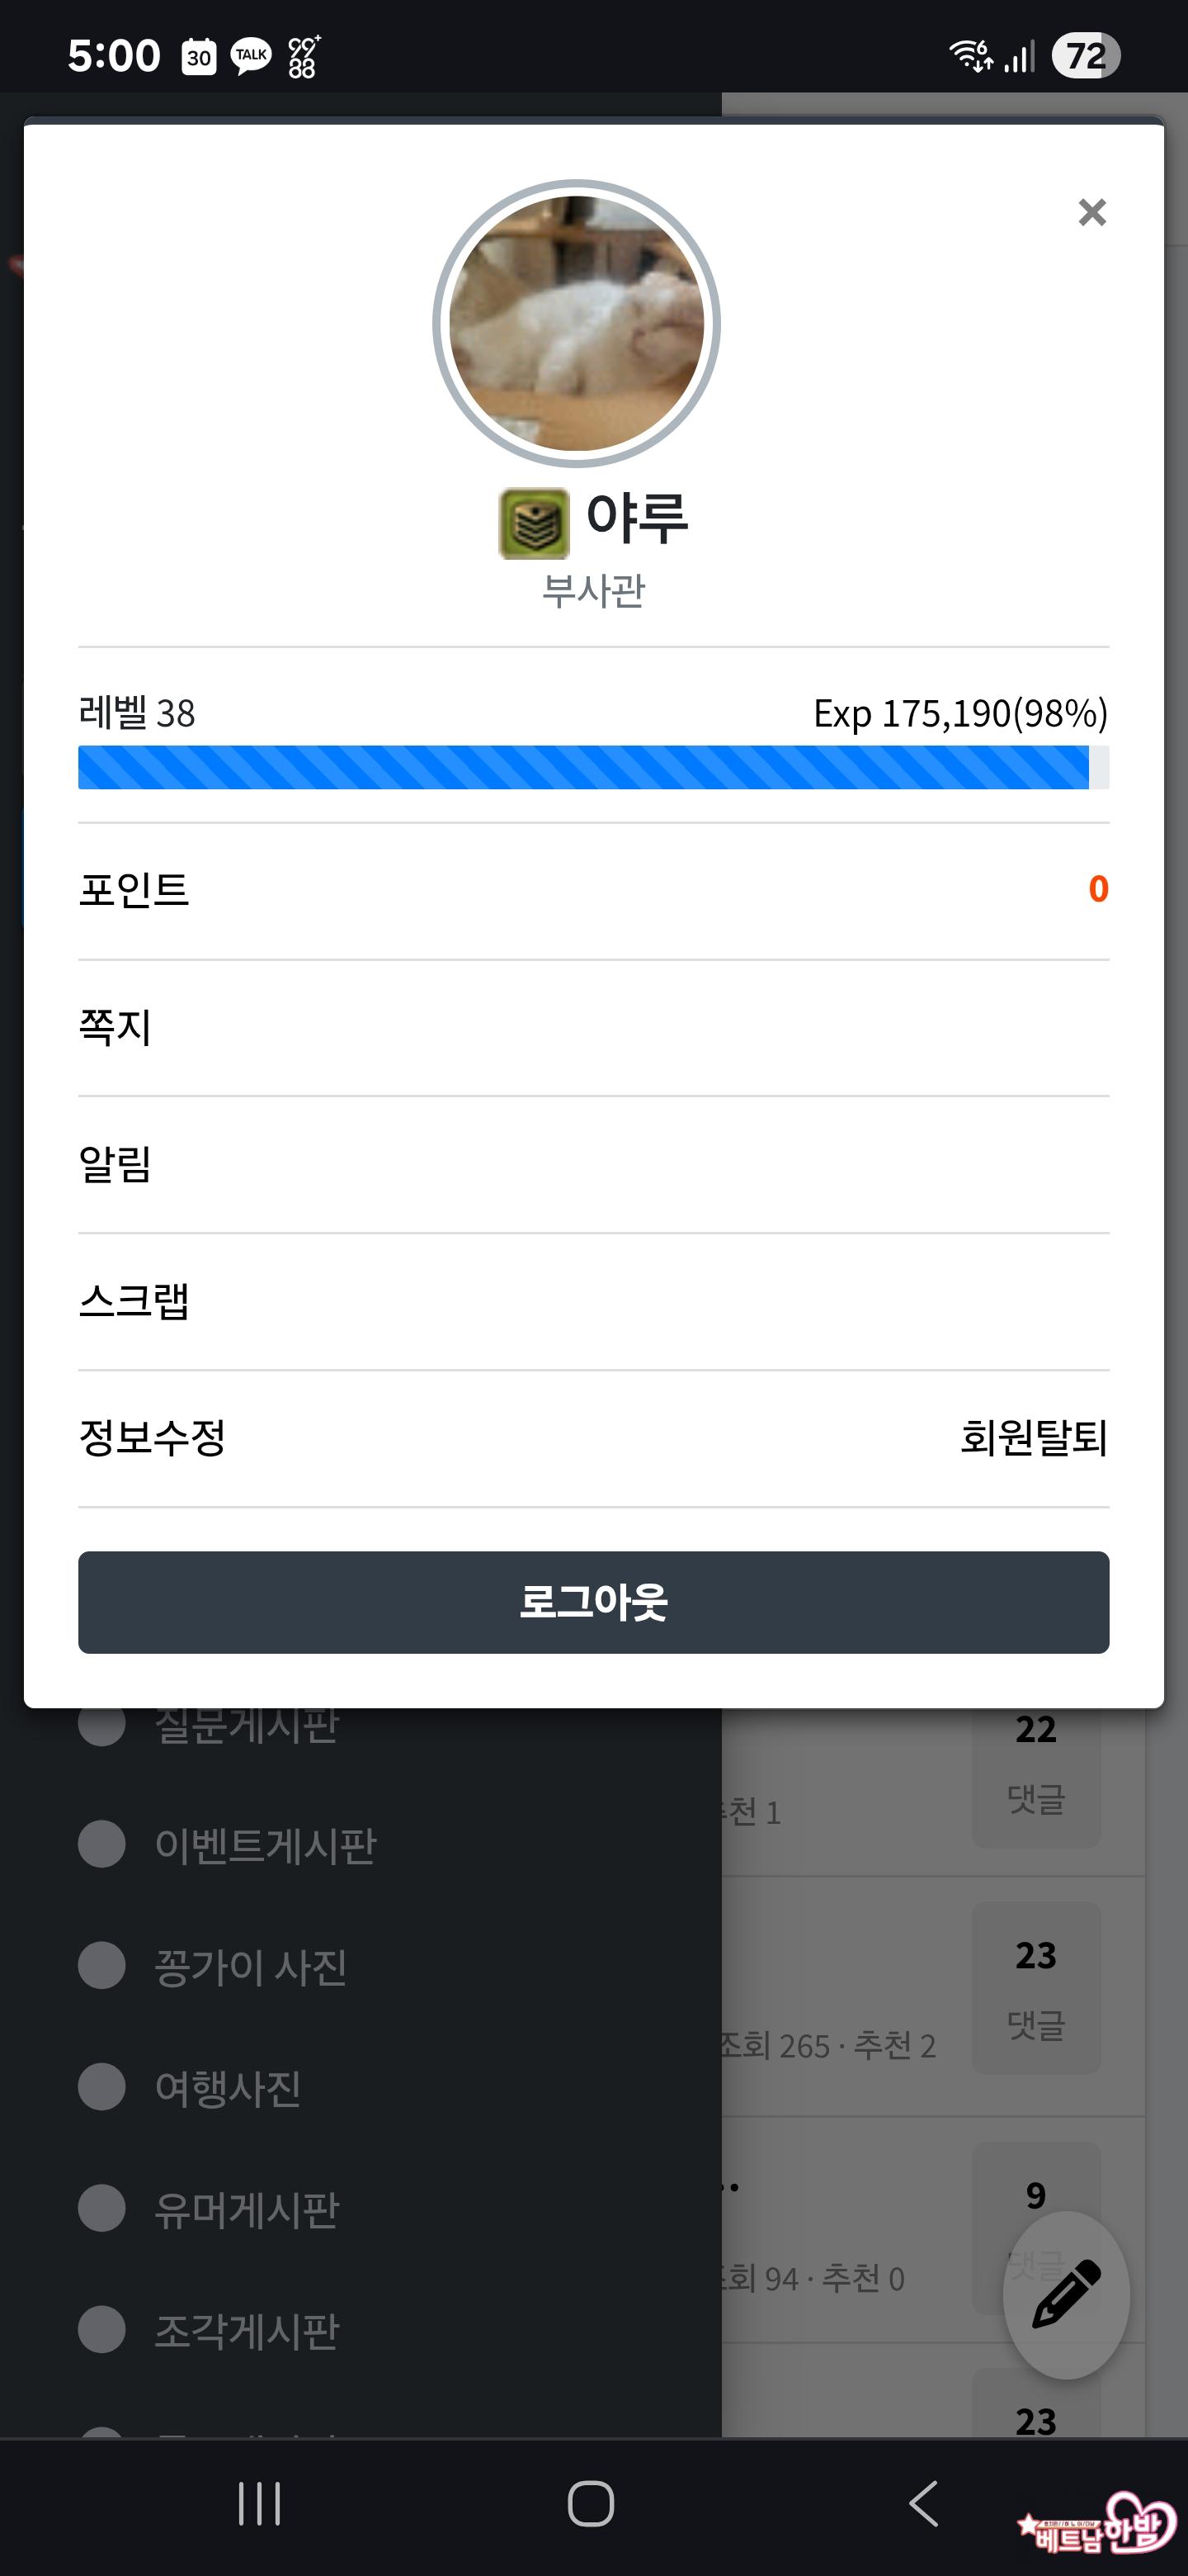The height and width of the screenshot is (2576, 1188).
Task: Close the profile popup with X icon
Action: click(x=1092, y=212)
